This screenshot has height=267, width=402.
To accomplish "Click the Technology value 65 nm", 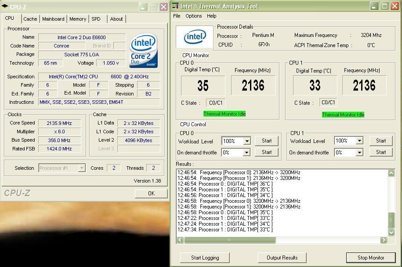I will [x=51, y=63].
